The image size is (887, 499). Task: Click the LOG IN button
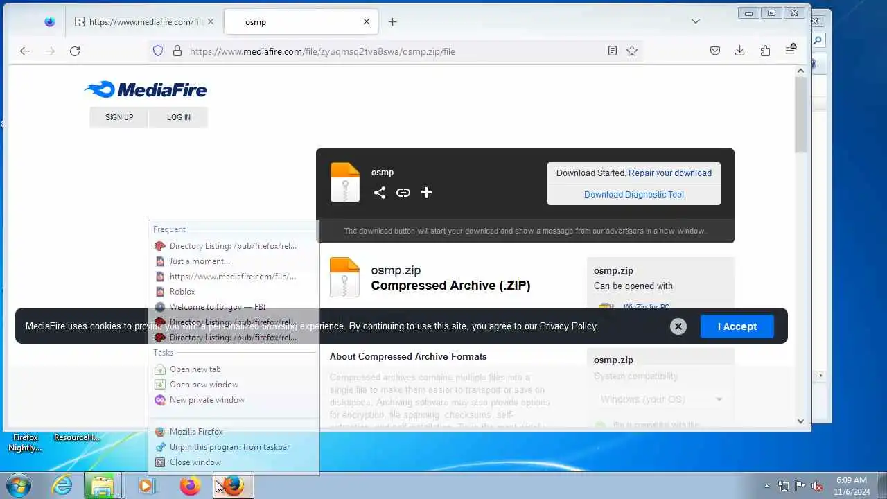click(x=179, y=117)
